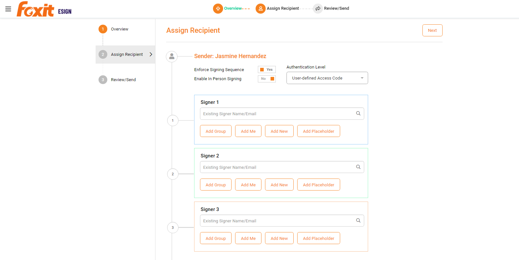Go to Overview step in sidebar
The height and width of the screenshot is (260, 519).
(119, 29)
